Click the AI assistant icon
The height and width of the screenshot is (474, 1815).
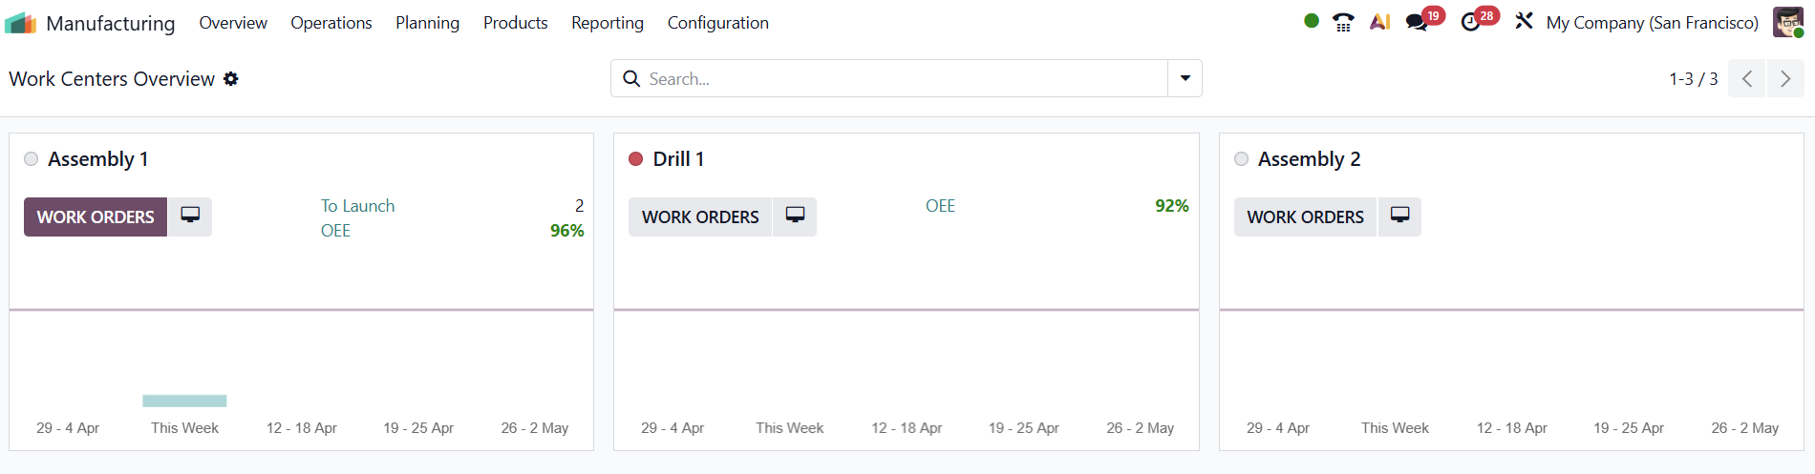point(1379,22)
